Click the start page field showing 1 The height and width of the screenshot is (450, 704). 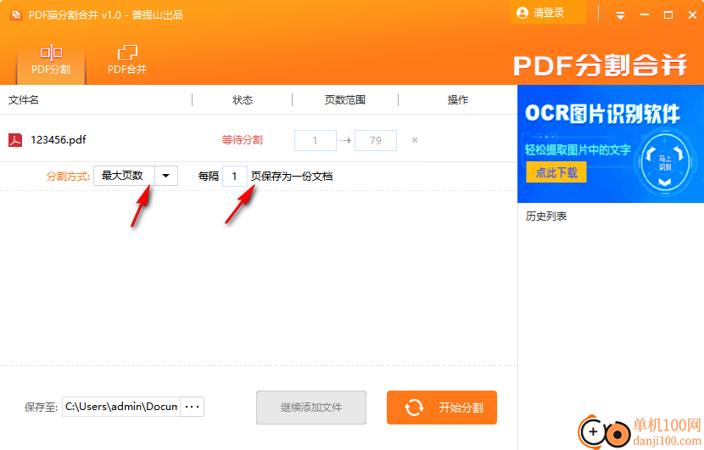click(316, 140)
